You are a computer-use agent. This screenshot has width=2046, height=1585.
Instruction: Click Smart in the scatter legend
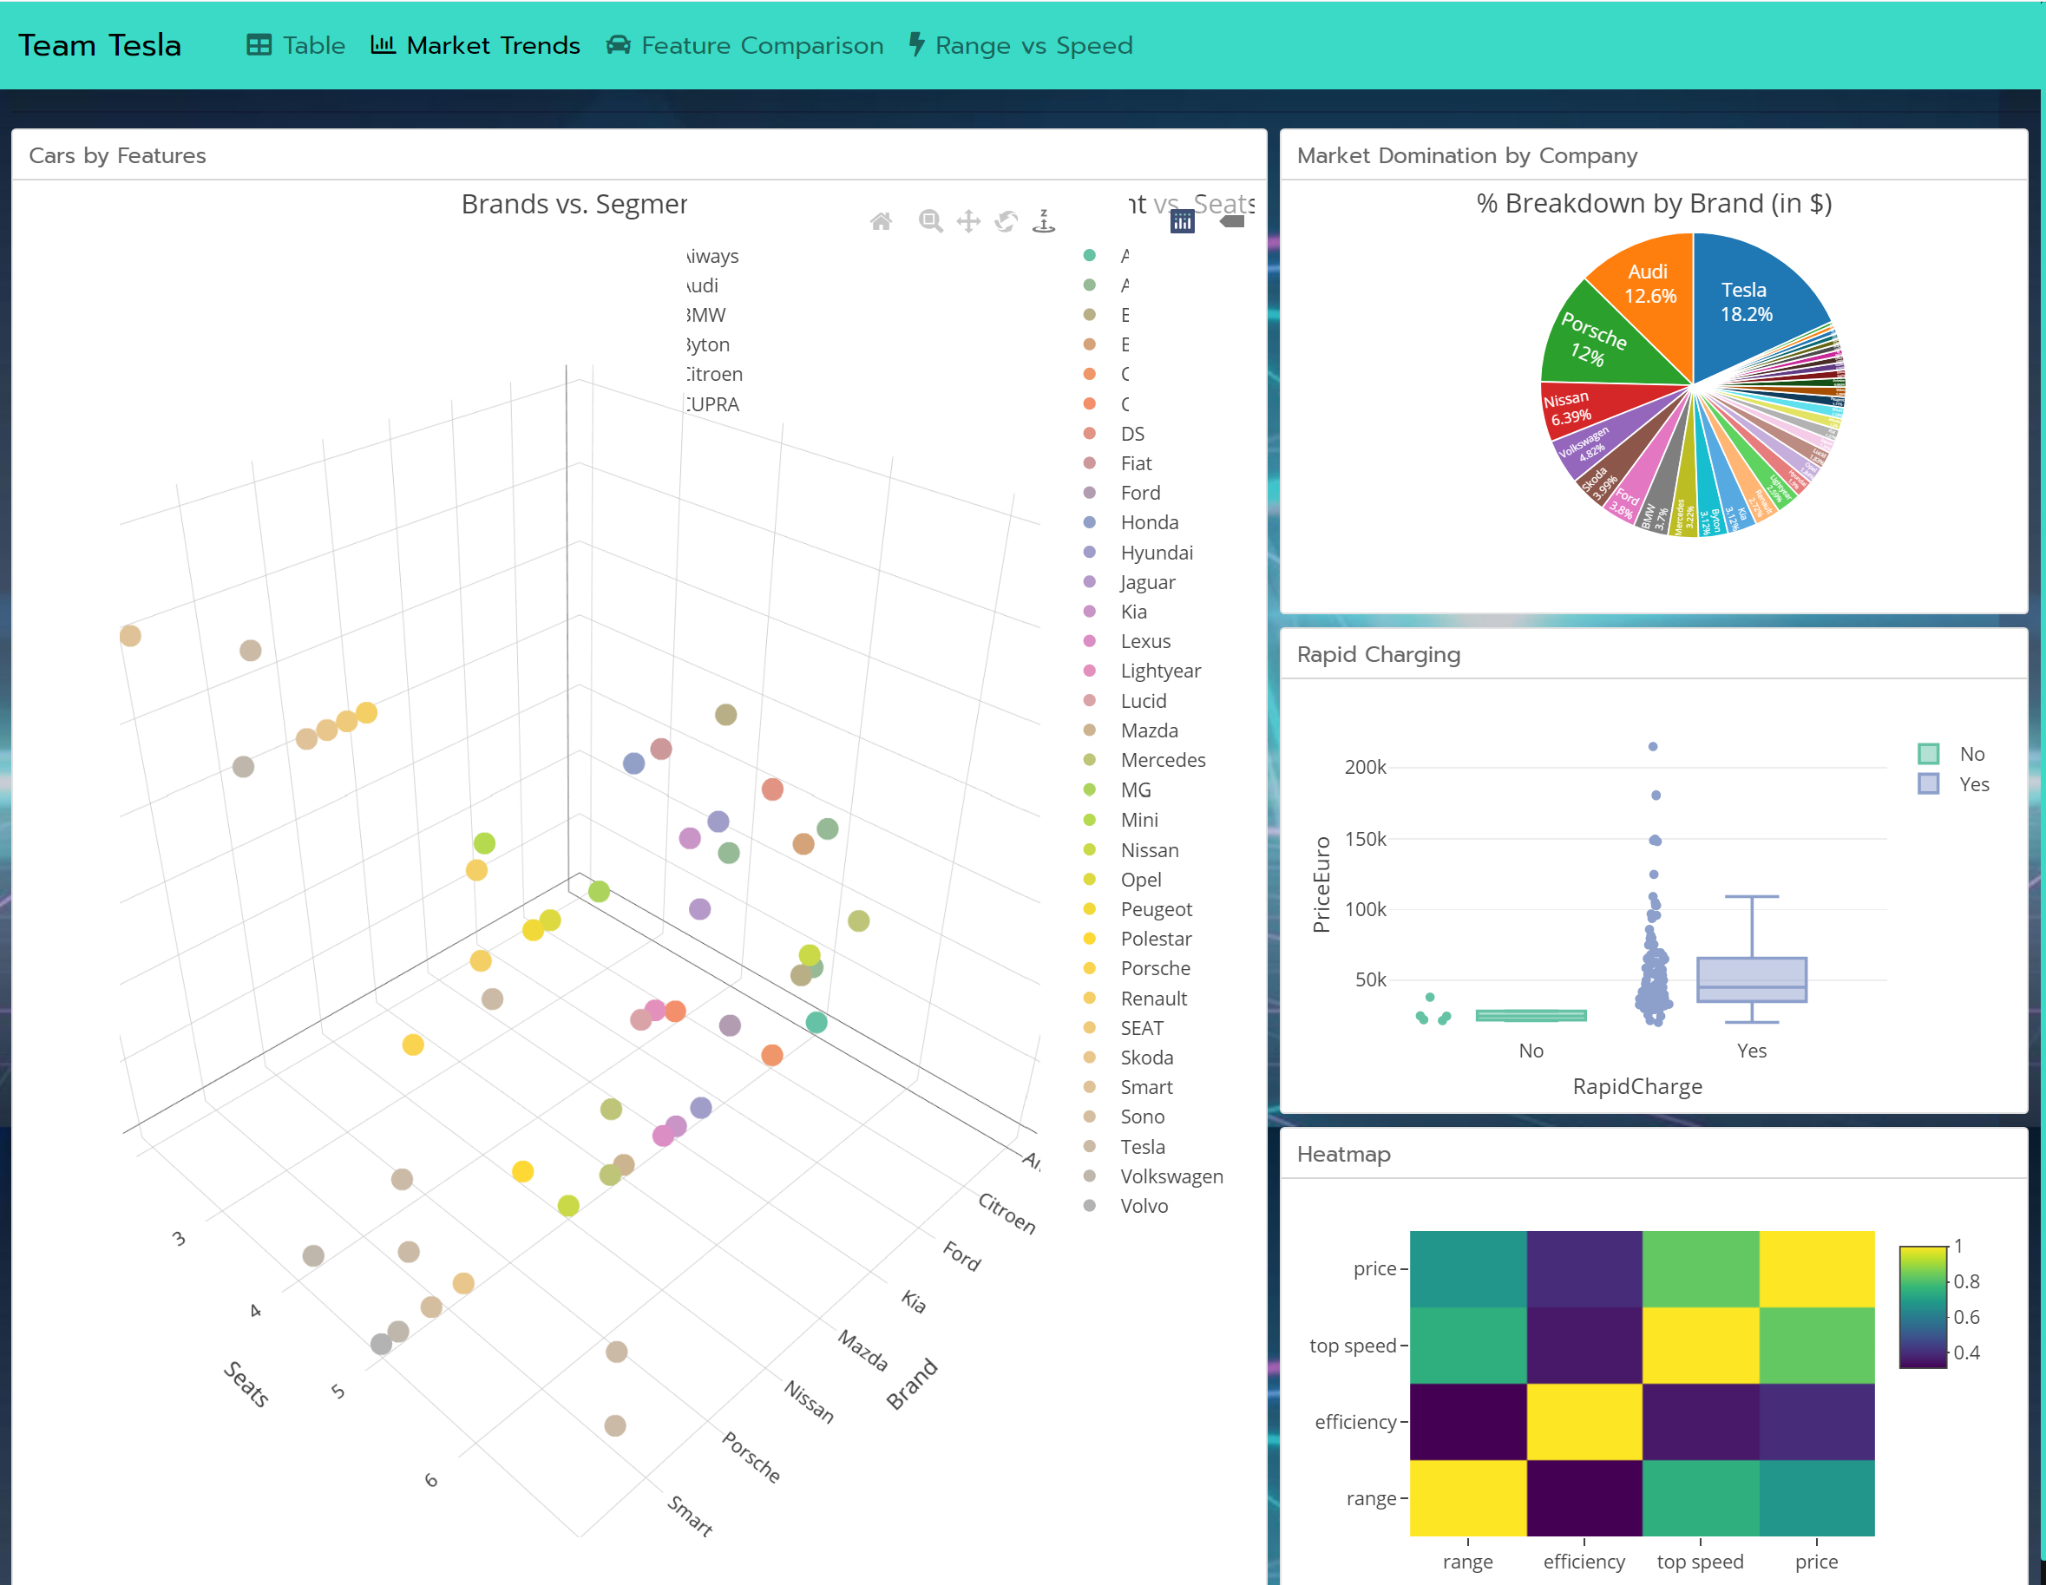1147,1087
